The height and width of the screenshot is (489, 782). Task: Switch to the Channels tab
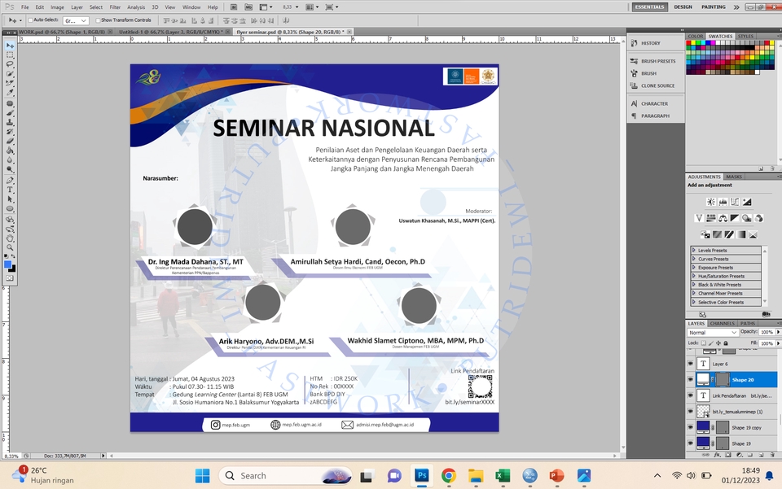point(723,323)
